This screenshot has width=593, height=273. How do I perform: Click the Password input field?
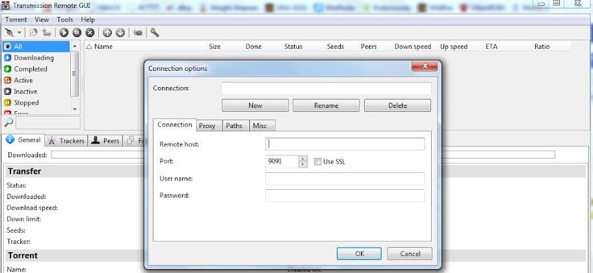click(x=345, y=196)
